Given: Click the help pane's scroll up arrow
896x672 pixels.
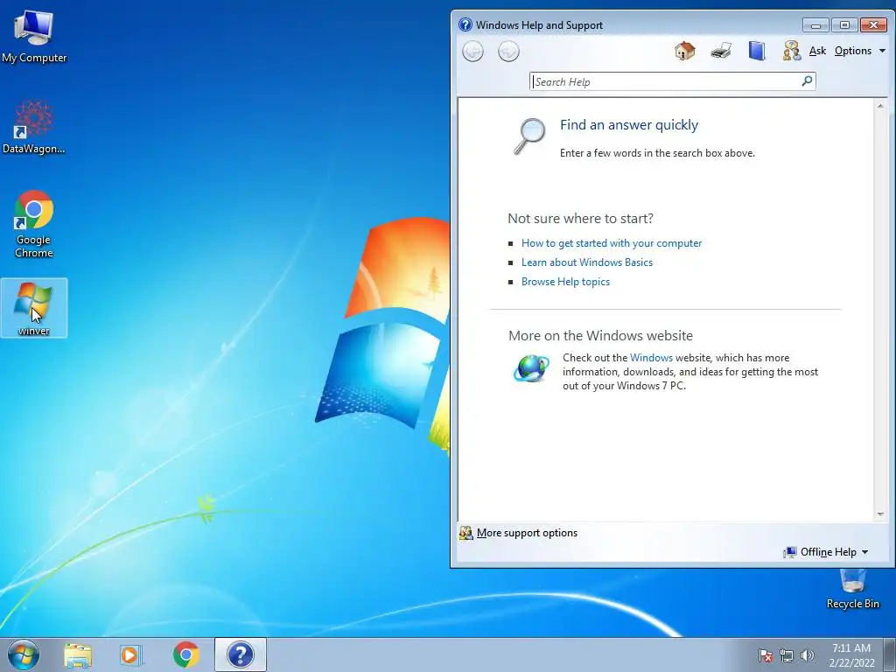Looking at the screenshot, I should point(880,106).
